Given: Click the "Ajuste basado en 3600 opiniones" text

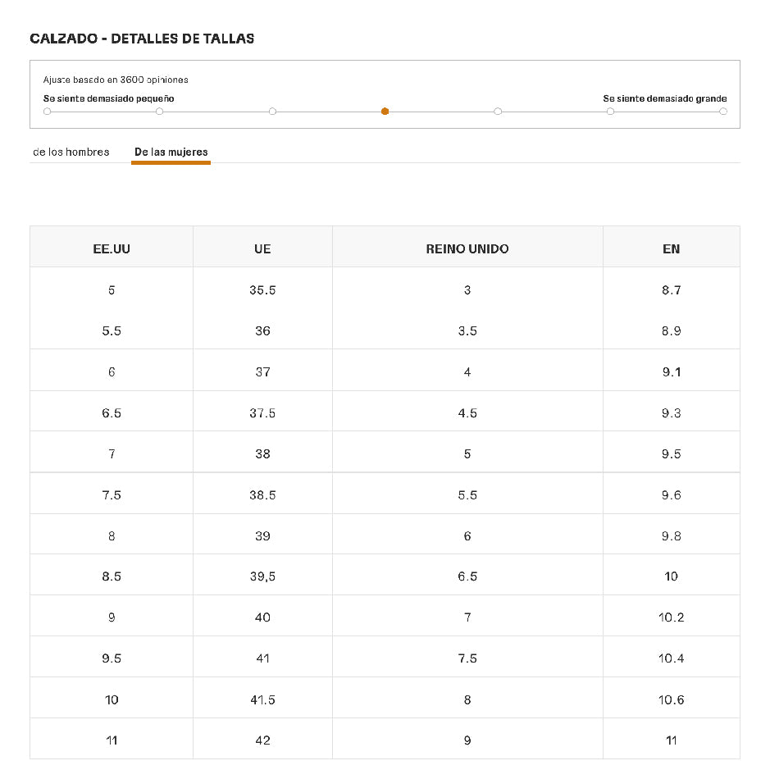Looking at the screenshot, I should [x=116, y=80].
